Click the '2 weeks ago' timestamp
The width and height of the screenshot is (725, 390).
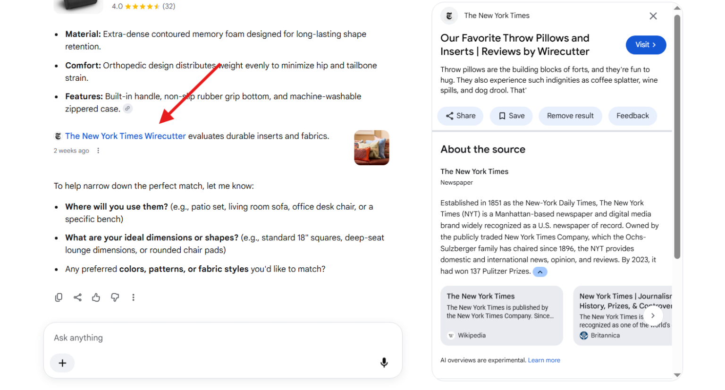[71, 151]
